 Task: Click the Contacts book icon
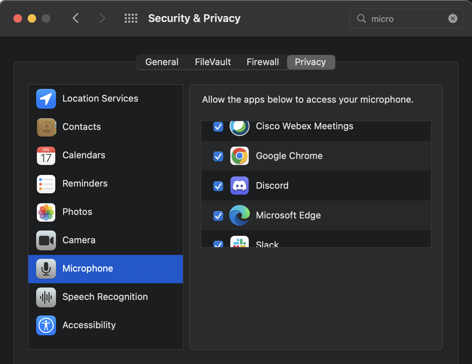click(x=46, y=127)
